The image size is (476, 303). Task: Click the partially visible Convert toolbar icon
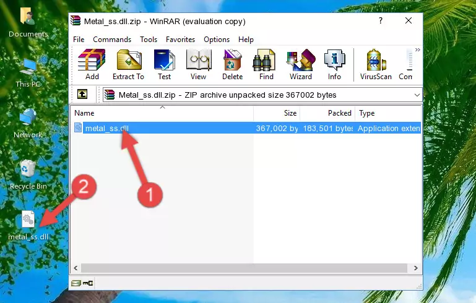[406, 64]
